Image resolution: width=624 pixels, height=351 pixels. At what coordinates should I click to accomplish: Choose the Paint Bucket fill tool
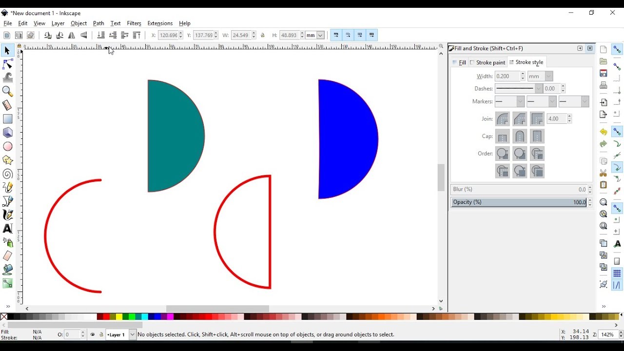7,270
